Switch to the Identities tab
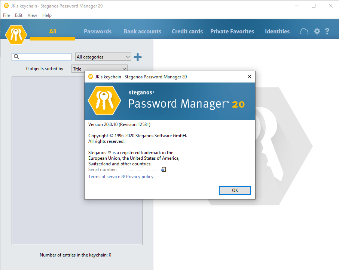 277,31
